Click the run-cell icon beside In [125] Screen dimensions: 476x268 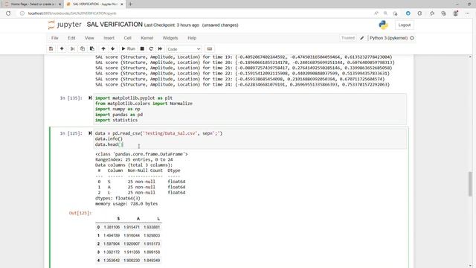90,133
